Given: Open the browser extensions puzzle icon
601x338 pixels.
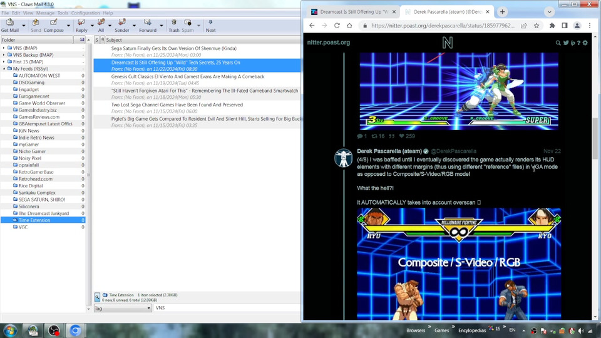Looking at the screenshot, I should click(552, 26).
